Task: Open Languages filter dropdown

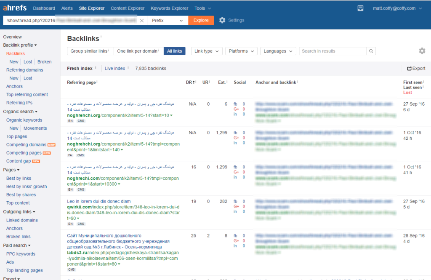Action: click(x=278, y=51)
